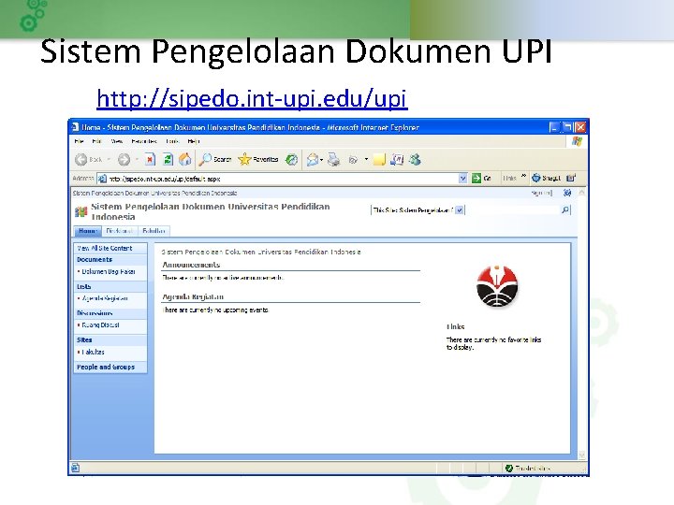Image resolution: width=674 pixels, height=505 pixels.
Task: Click the UPI university logo image
Action: click(x=497, y=286)
